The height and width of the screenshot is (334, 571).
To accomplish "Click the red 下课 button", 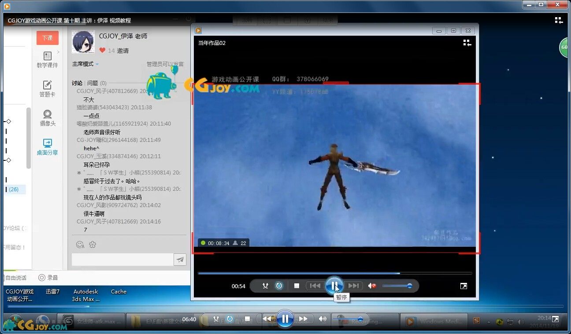I will (48, 38).
